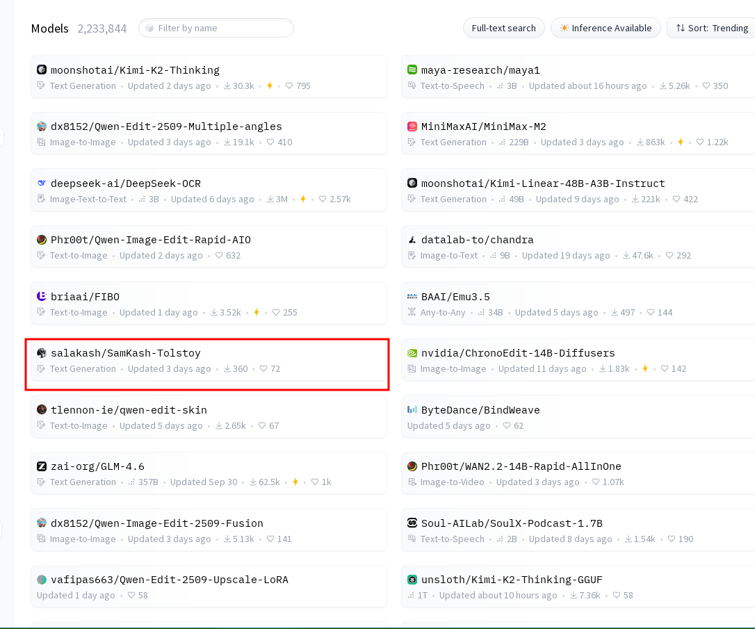Click the lightning inference icon on DeepSeek-OCR
This screenshot has width=755, height=629.
(x=303, y=199)
